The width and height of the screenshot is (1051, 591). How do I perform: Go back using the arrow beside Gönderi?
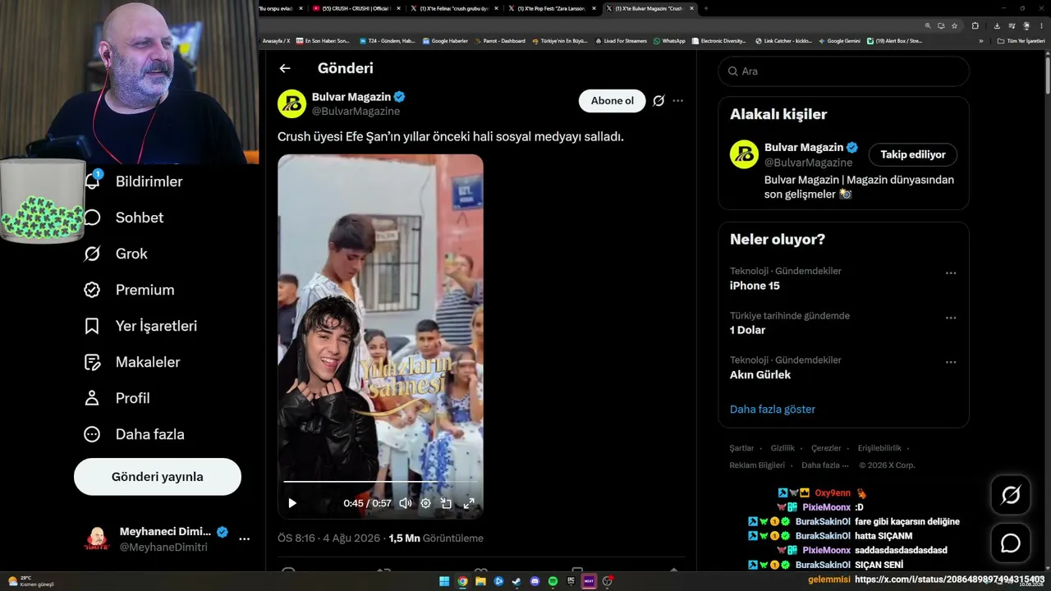tap(285, 69)
